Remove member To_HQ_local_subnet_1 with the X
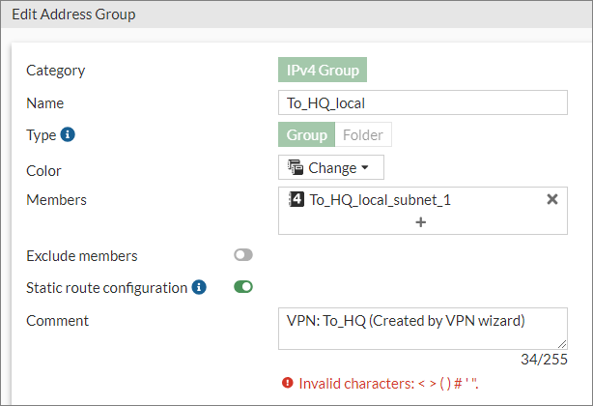 [552, 199]
